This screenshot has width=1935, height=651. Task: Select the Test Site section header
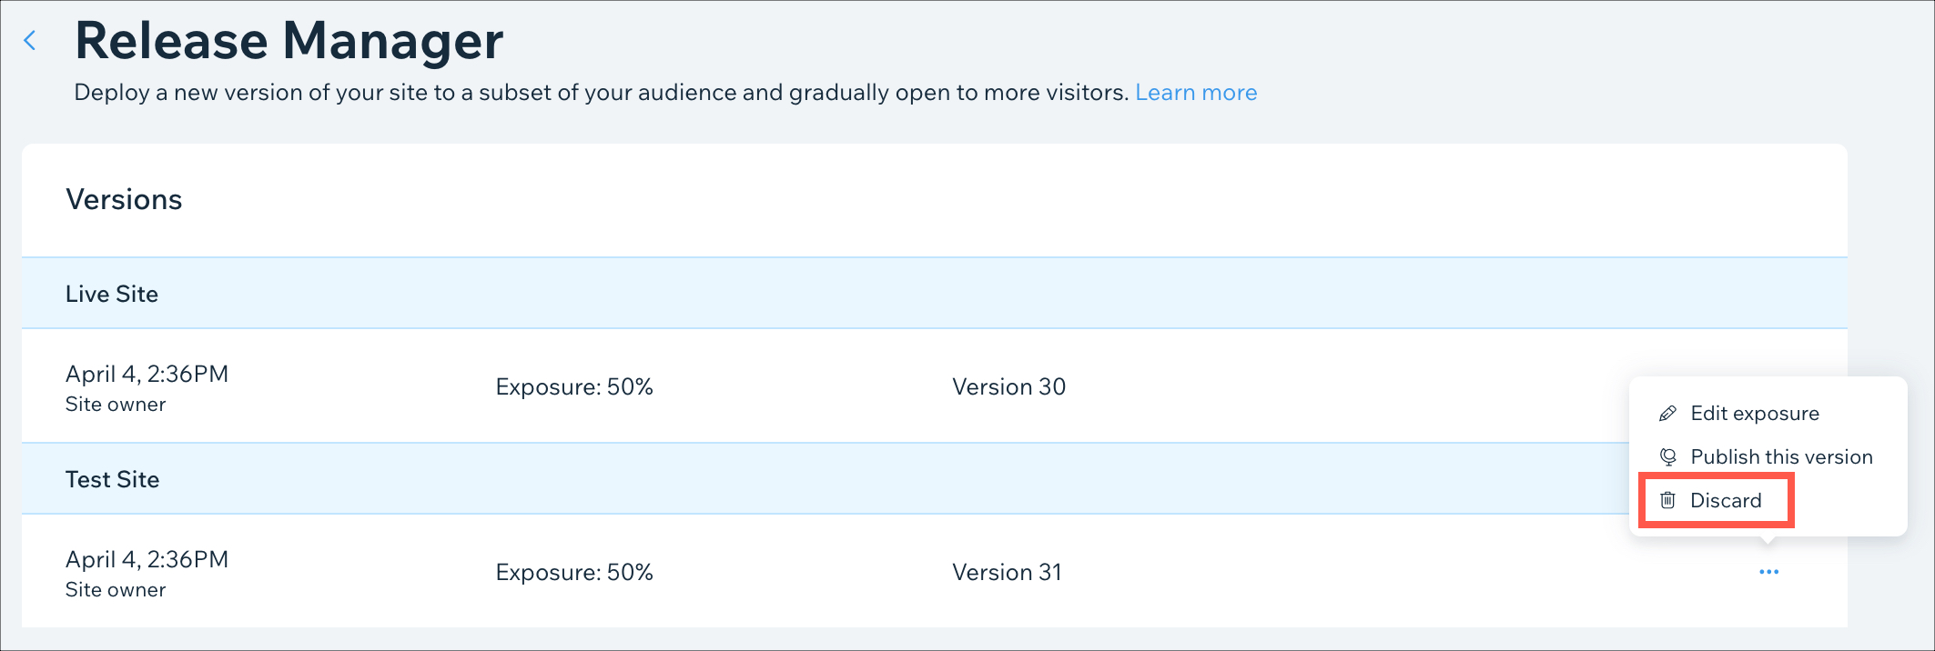pyautogui.click(x=935, y=479)
